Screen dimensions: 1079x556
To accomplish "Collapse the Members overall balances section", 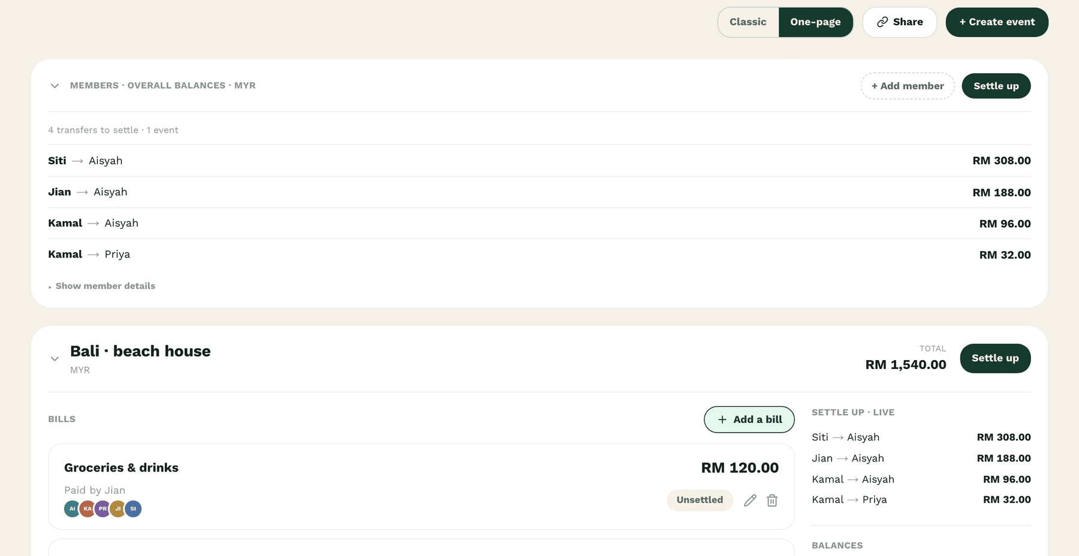I will 55,86.
